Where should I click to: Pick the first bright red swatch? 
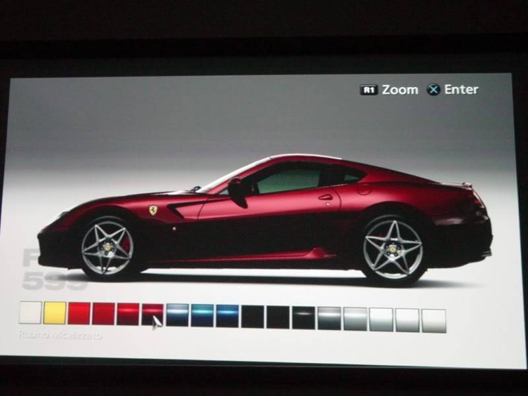click(x=79, y=313)
